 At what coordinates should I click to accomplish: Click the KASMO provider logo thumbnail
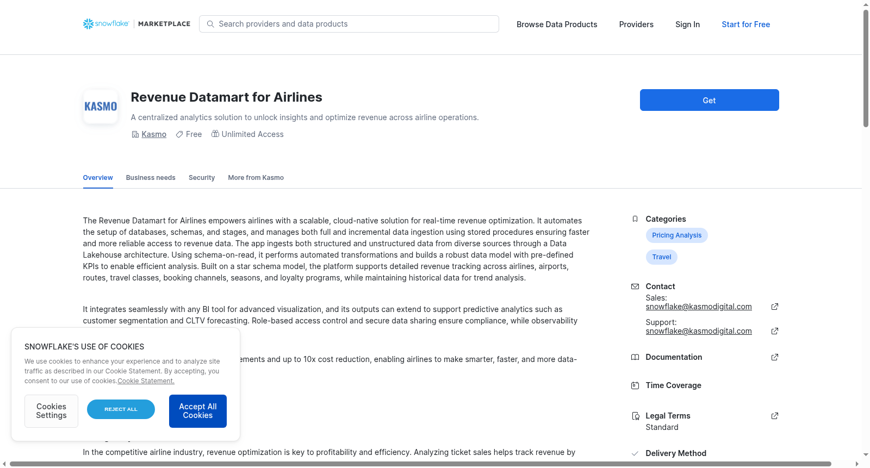(101, 107)
